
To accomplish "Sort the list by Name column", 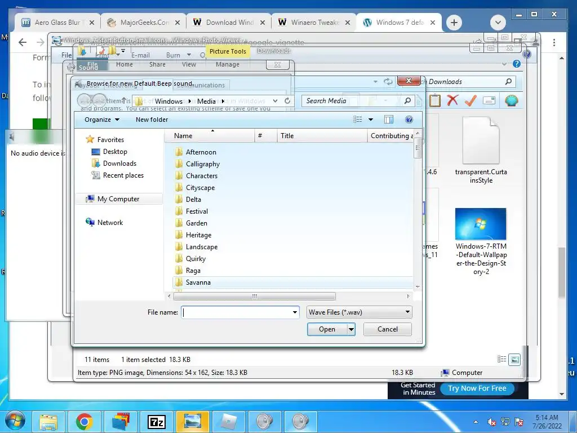I will [210, 135].
